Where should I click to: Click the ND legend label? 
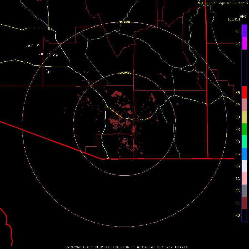[238, 215]
